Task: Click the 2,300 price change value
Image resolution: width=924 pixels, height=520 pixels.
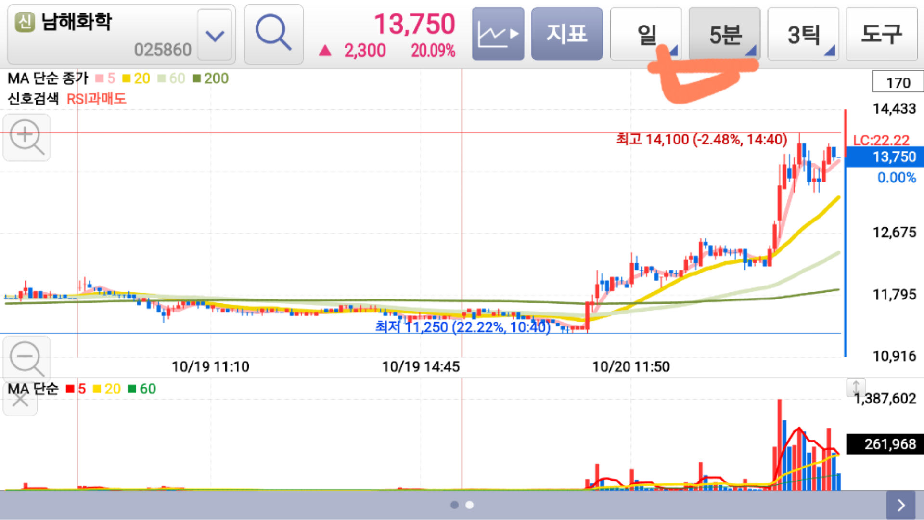Action: 365,51
